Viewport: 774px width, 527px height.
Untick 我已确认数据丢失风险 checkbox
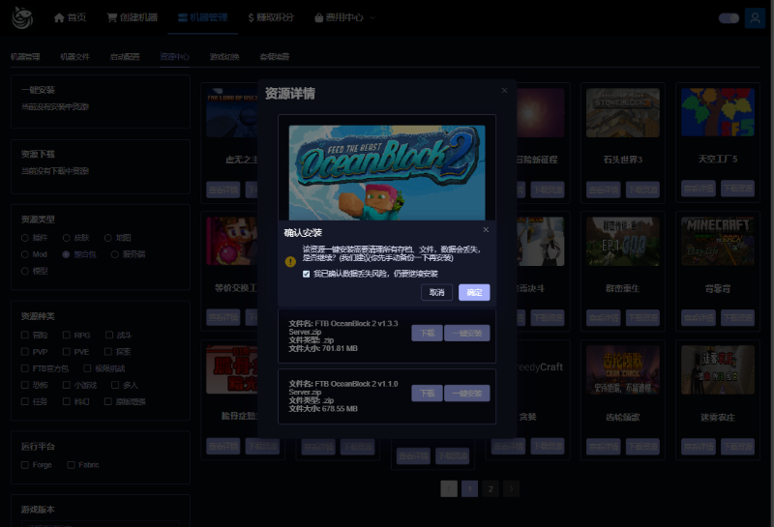tap(306, 274)
